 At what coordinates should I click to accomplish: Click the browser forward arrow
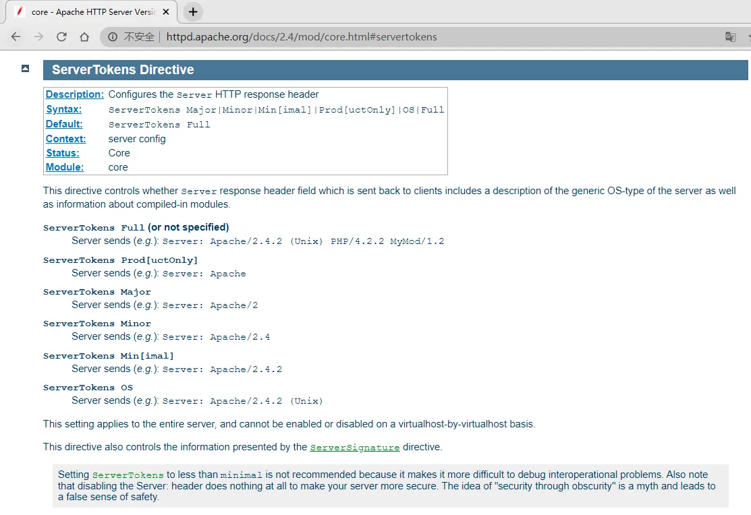pos(38,37)
